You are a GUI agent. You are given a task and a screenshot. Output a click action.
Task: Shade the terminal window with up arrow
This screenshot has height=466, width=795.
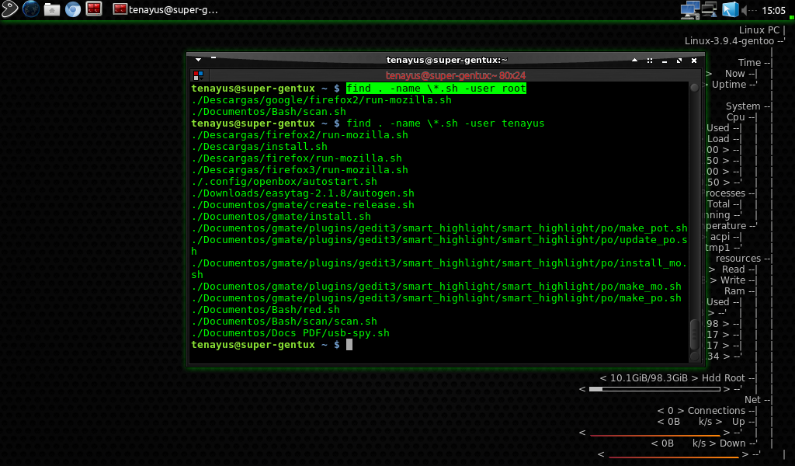coord(634,61)
